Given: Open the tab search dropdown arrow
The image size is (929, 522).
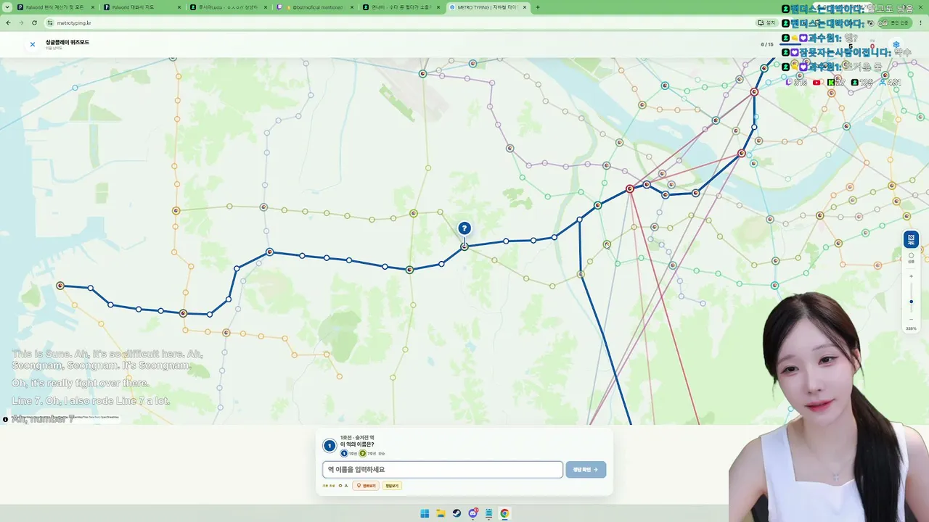Looking at the screenshot, I should 6,7.
